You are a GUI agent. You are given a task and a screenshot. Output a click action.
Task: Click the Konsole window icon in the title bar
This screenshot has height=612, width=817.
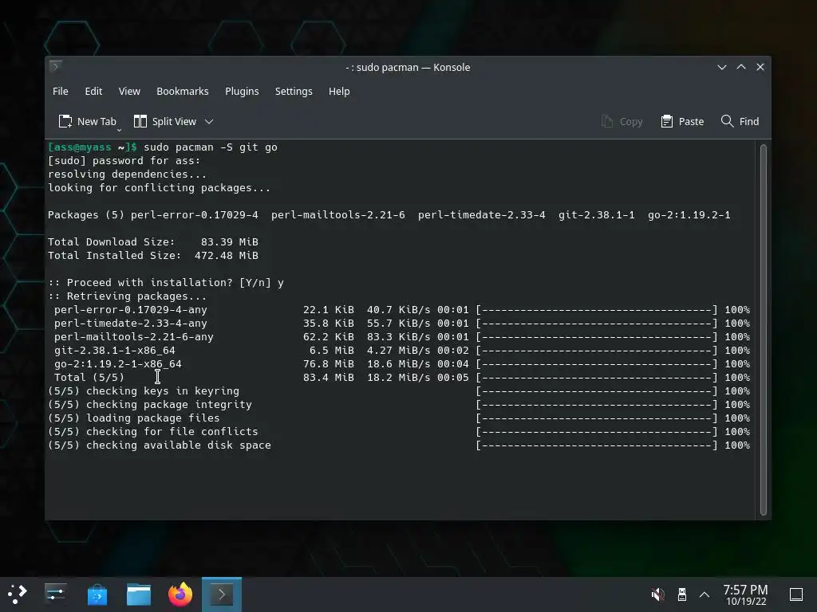[56, 67]
